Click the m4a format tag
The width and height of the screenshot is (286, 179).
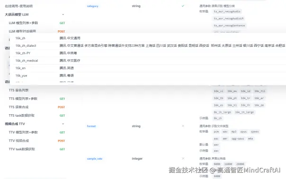pos(250,138)
